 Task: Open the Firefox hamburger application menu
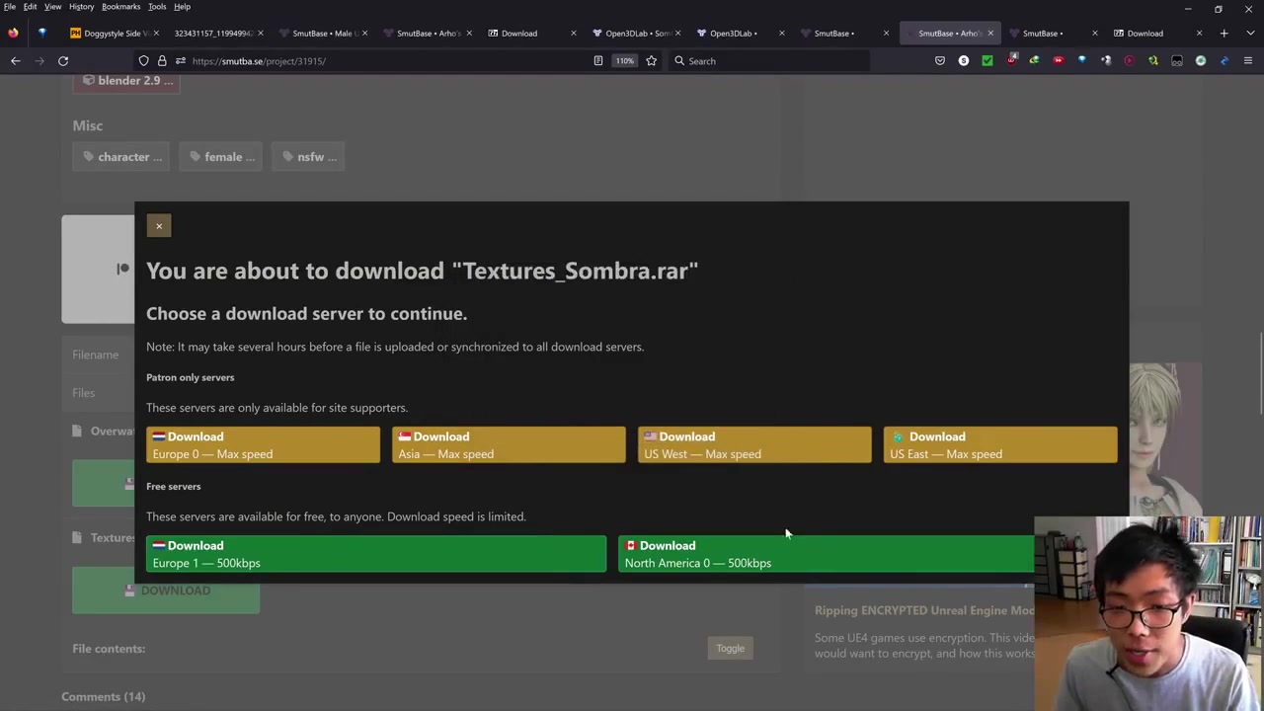click(1247, 61)
